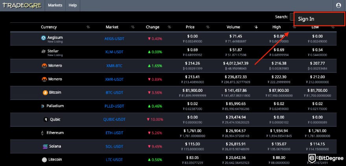Open the user account icon menu
This screenshot has height=166, width=346.
point(339,5)
